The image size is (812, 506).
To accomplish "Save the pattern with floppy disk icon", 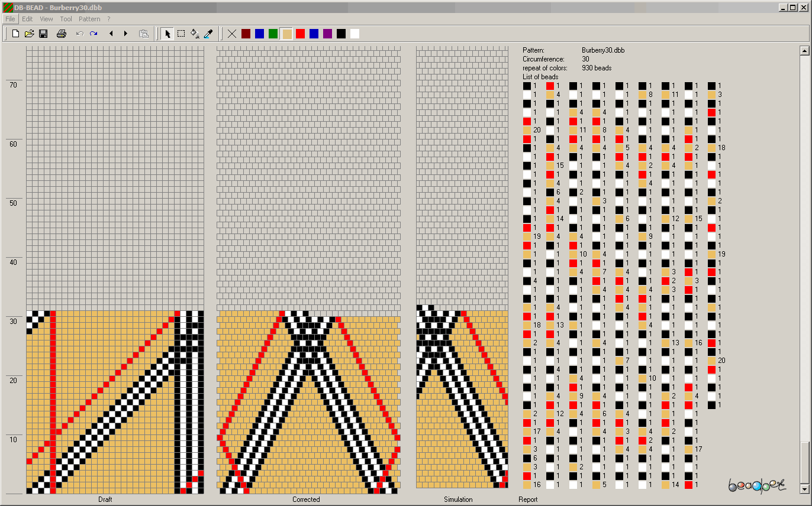I will (x=43, y=34).
